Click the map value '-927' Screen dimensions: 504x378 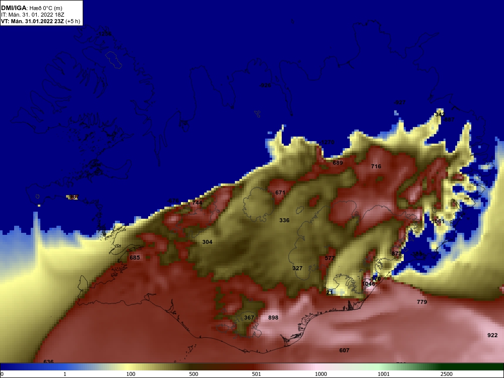[x=400, y=102]
